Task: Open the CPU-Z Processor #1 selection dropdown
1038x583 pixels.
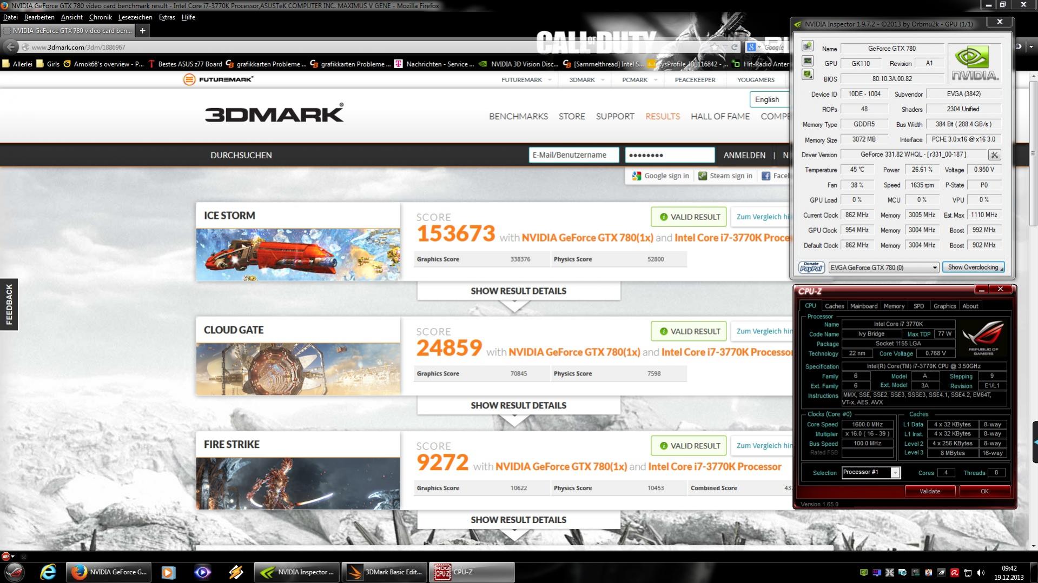Action: [871, 472]
